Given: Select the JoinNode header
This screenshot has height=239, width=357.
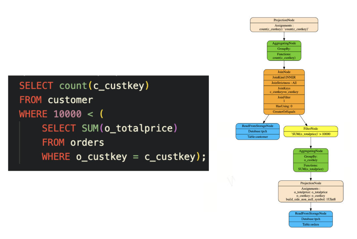Looking at the screenshot, I should [284, 72].
